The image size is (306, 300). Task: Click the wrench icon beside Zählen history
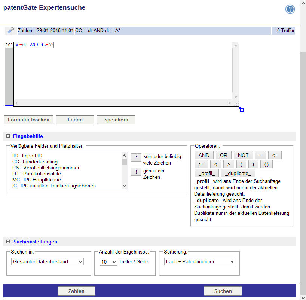point(11,30)
